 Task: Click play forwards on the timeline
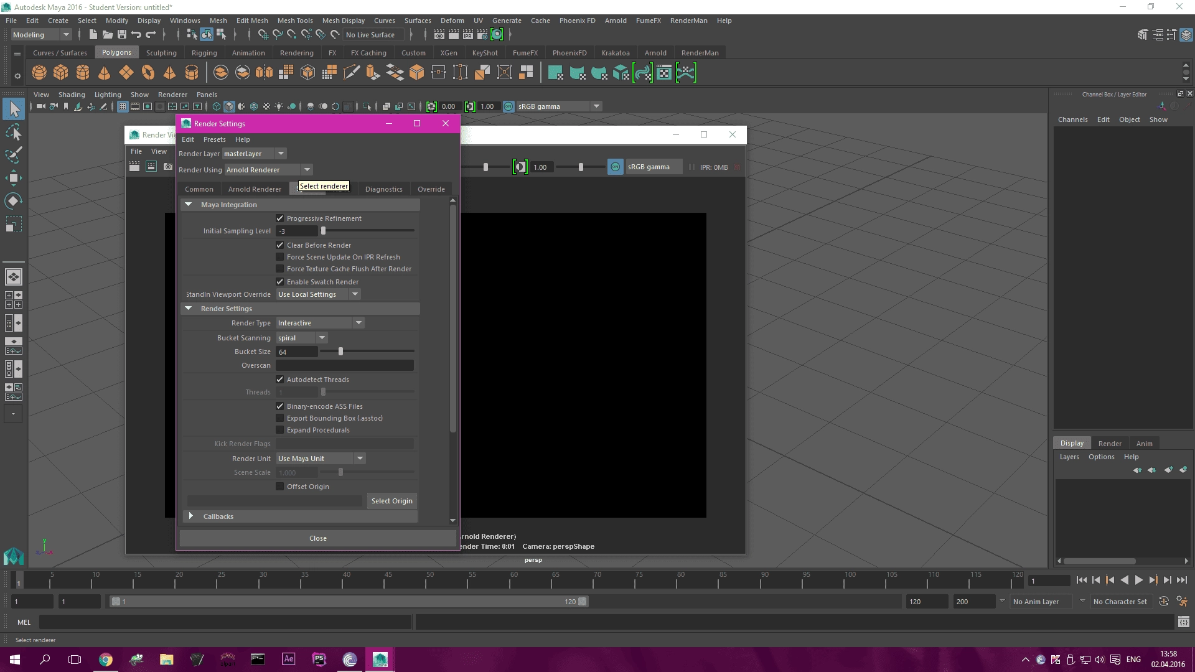click(1139, 580)
